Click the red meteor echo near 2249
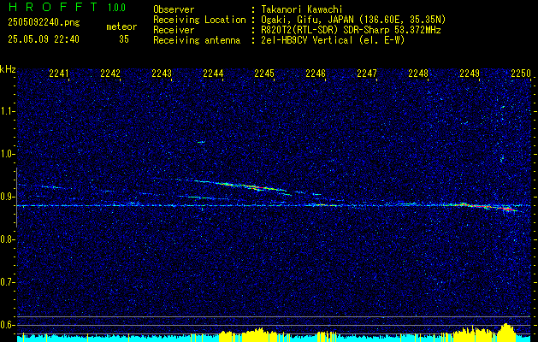Screen dimensions: 538x342 point(488,207)
